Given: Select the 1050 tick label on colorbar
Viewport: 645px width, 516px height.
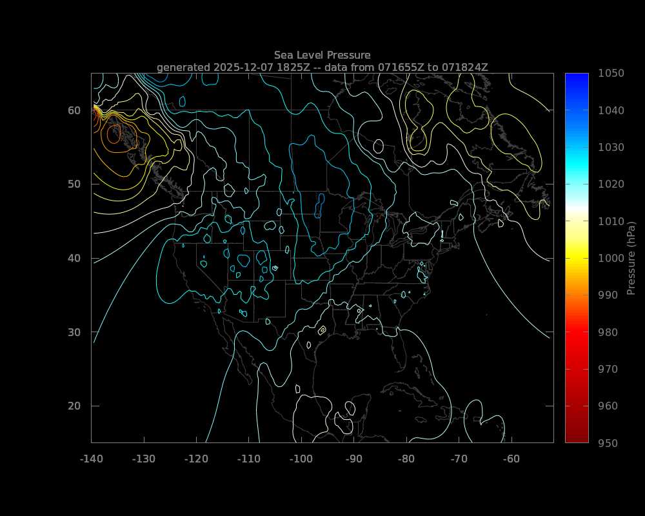Looking at the screenshot, I should tap(610, 73).
